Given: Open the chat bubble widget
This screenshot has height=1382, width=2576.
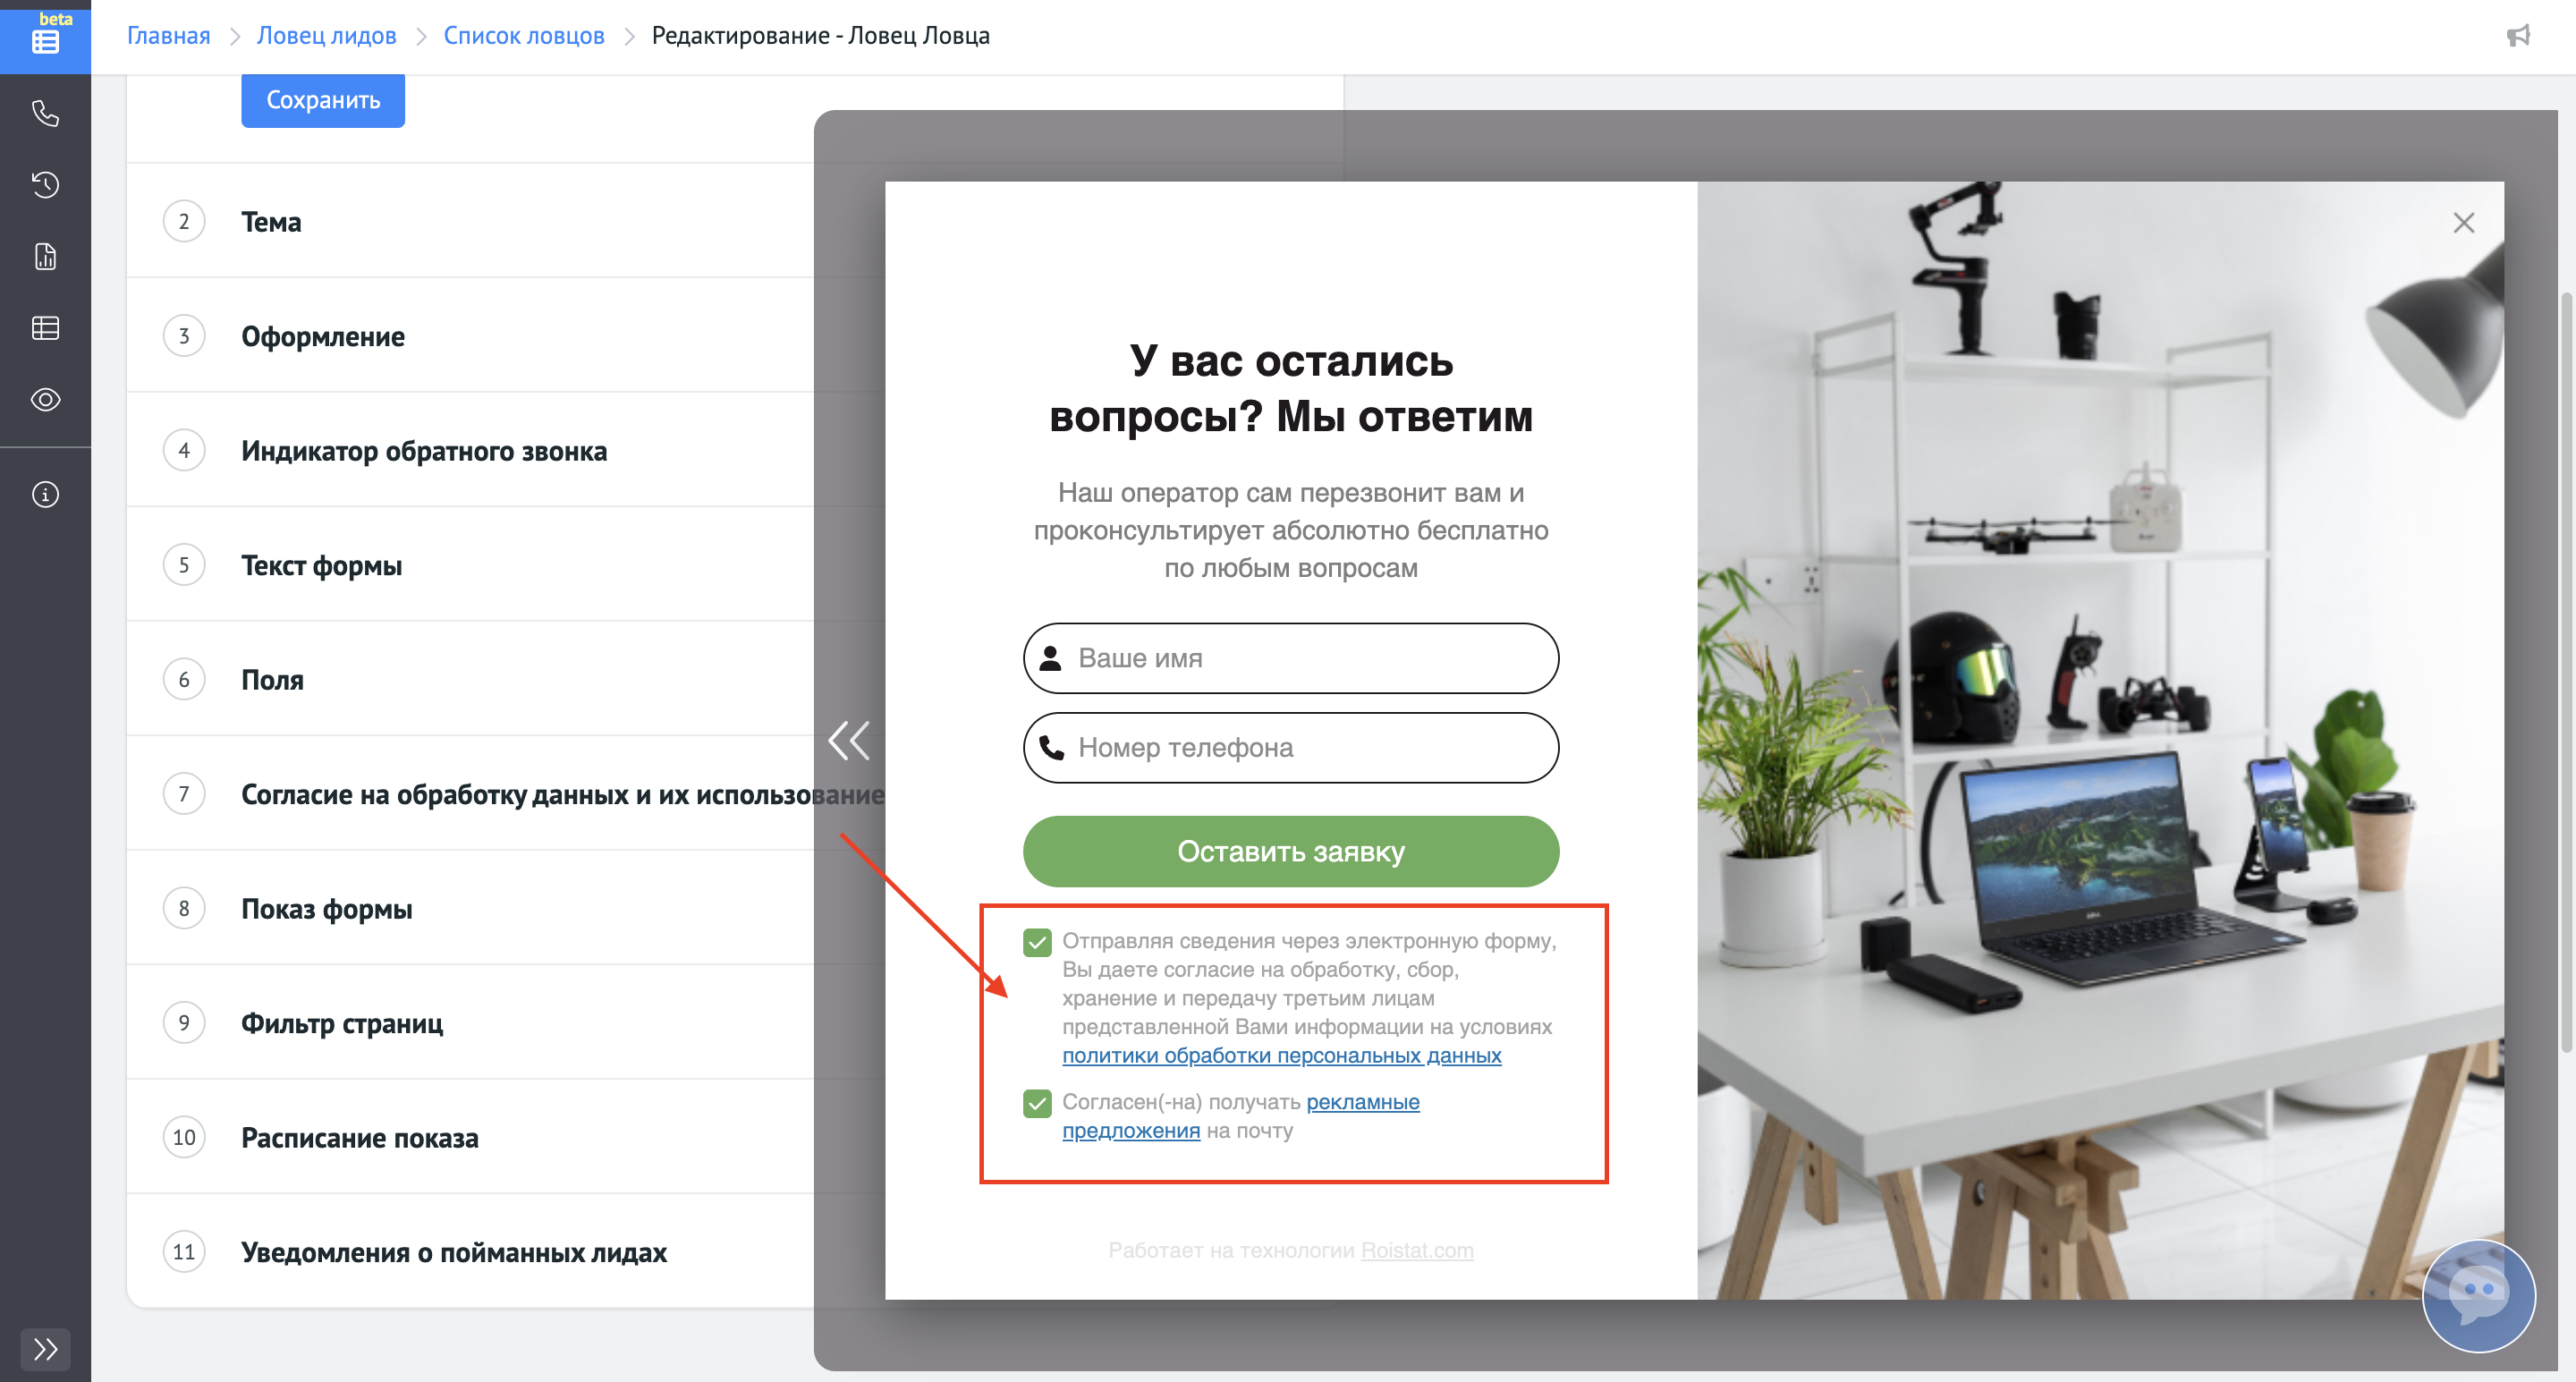Looking at the screenshot, I should [2478, 1296].
